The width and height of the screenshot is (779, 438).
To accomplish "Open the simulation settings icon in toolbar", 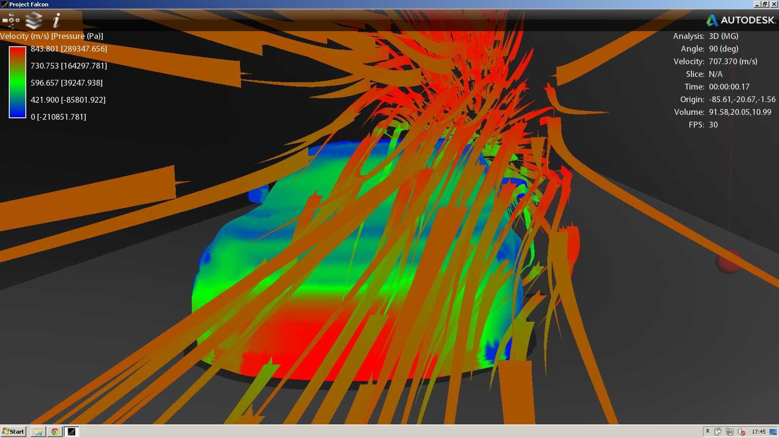I will (x=11, y=20).
